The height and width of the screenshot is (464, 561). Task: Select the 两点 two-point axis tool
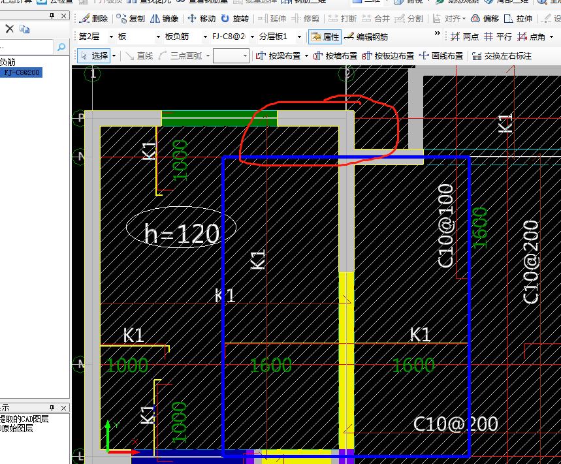(x=465, y=37)
